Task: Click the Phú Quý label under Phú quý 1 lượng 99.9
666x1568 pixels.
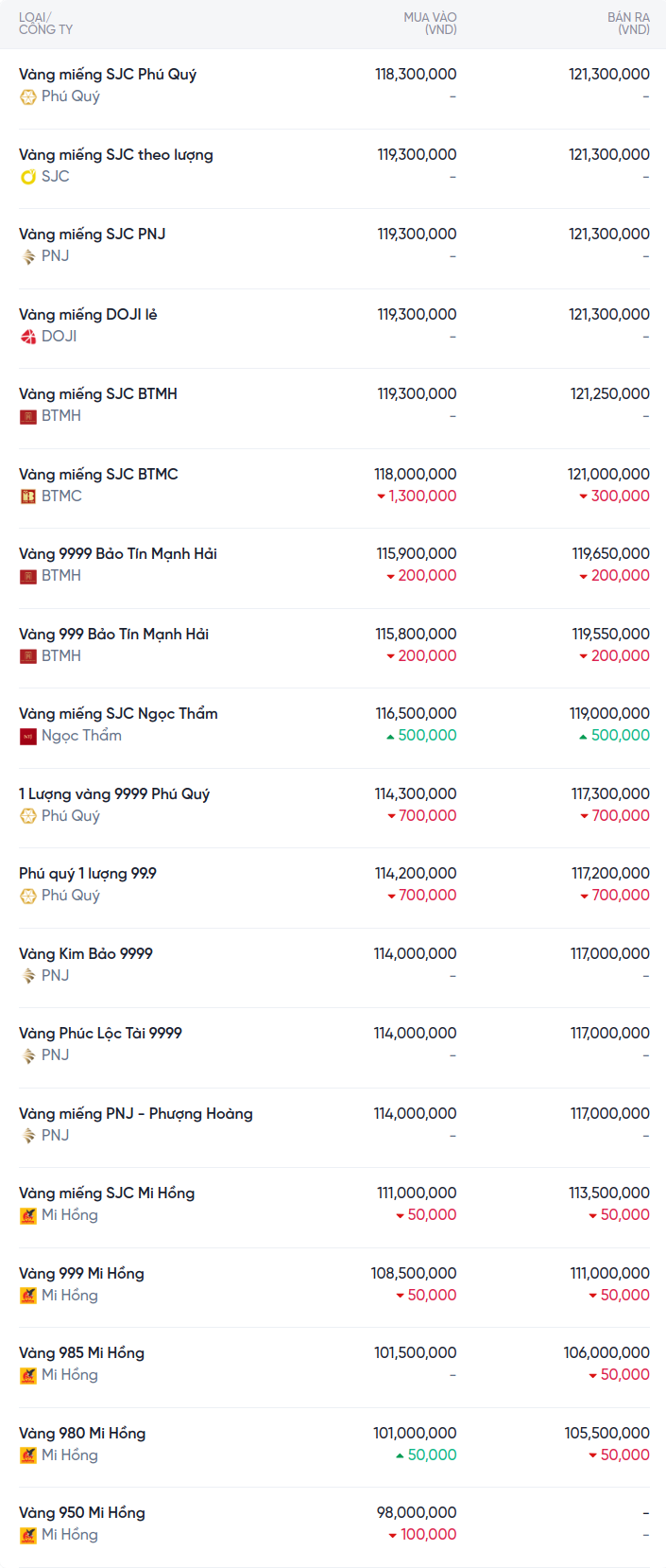Action: (x=71, y=896)
